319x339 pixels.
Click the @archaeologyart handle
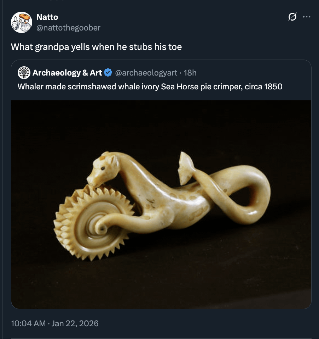[146, 73]
